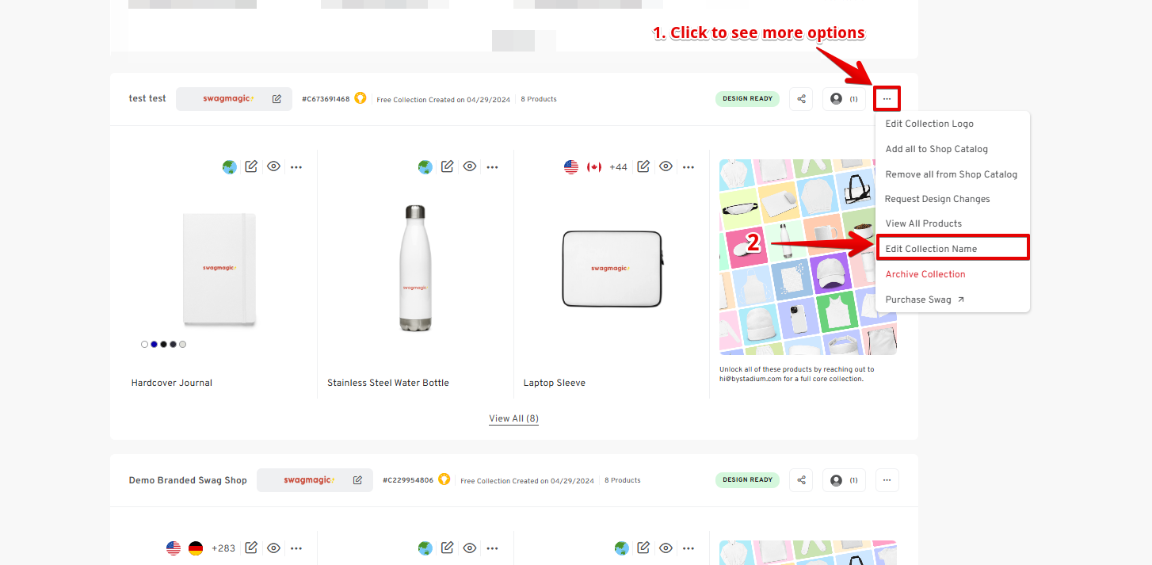1152x565 pixels.
Task: Pick blue color swatch for Hardcover Journal
Action: tap(154, 345)
